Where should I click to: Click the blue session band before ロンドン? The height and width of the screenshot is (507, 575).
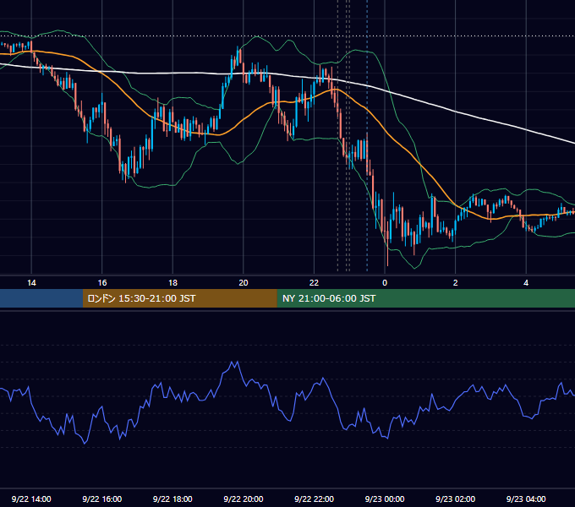coord(41,298)
